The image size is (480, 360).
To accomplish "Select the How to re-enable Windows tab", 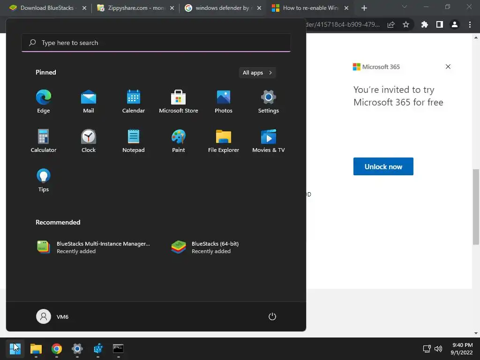I will [310, 8].
